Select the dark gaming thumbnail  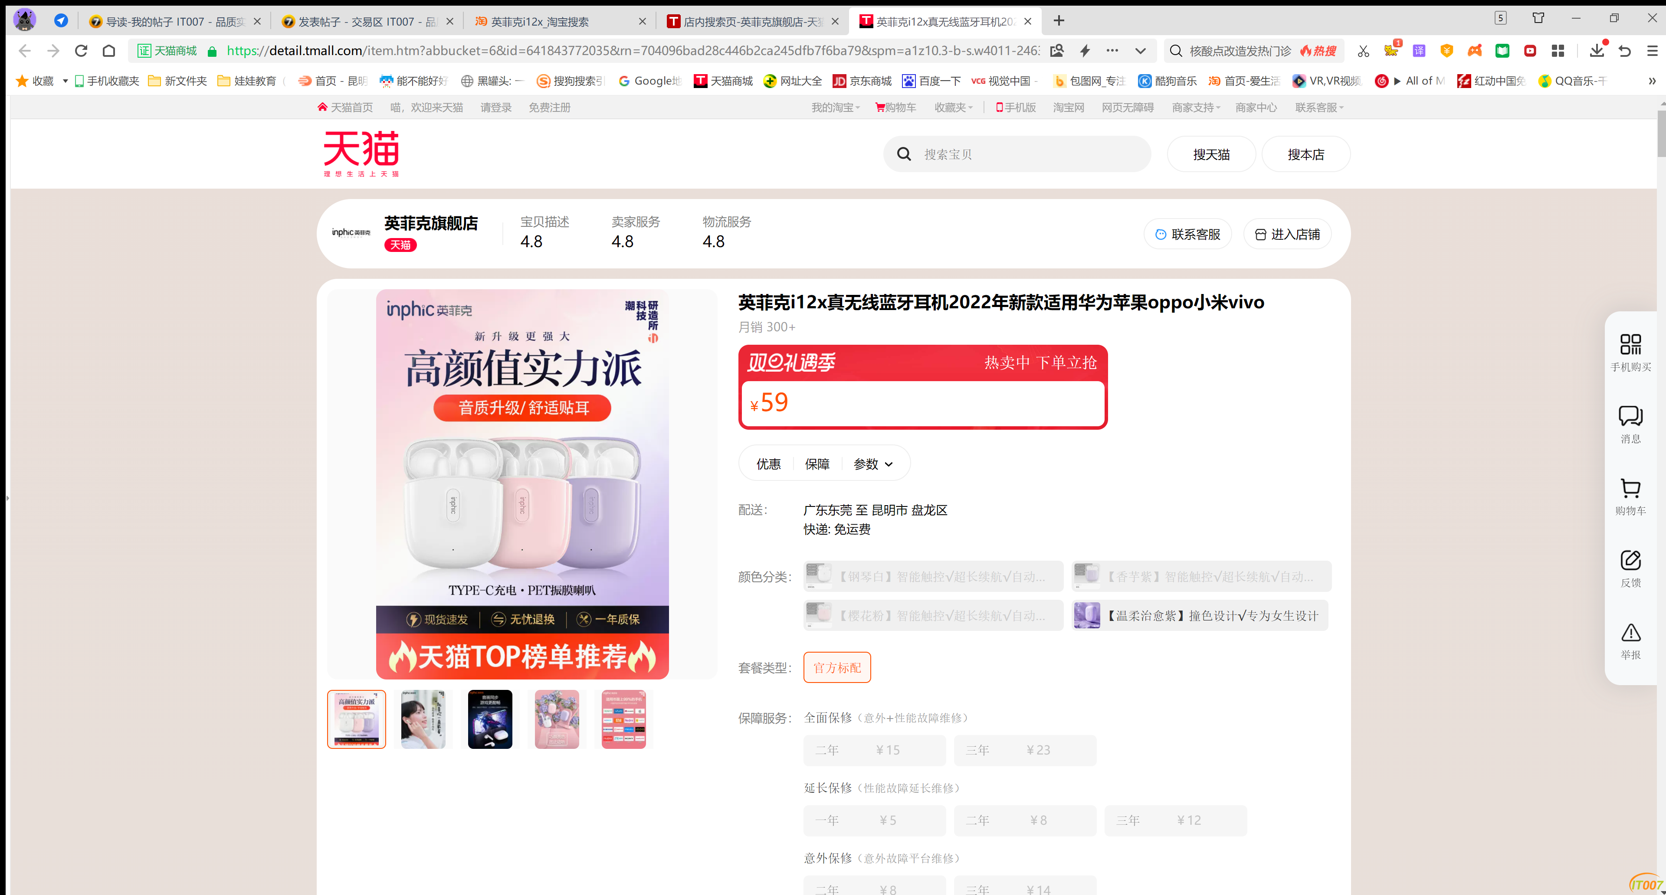tap(489, 719)
